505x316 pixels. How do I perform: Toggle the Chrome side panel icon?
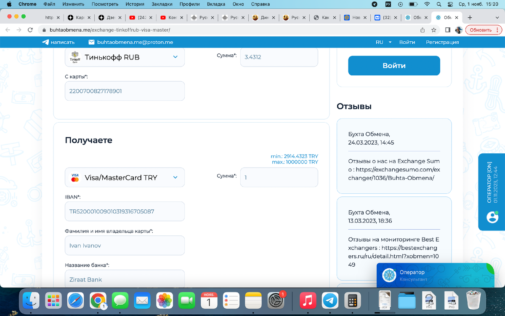click(448, 30)
